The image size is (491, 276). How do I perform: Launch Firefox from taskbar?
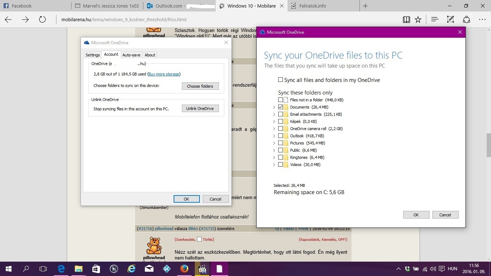184,268
